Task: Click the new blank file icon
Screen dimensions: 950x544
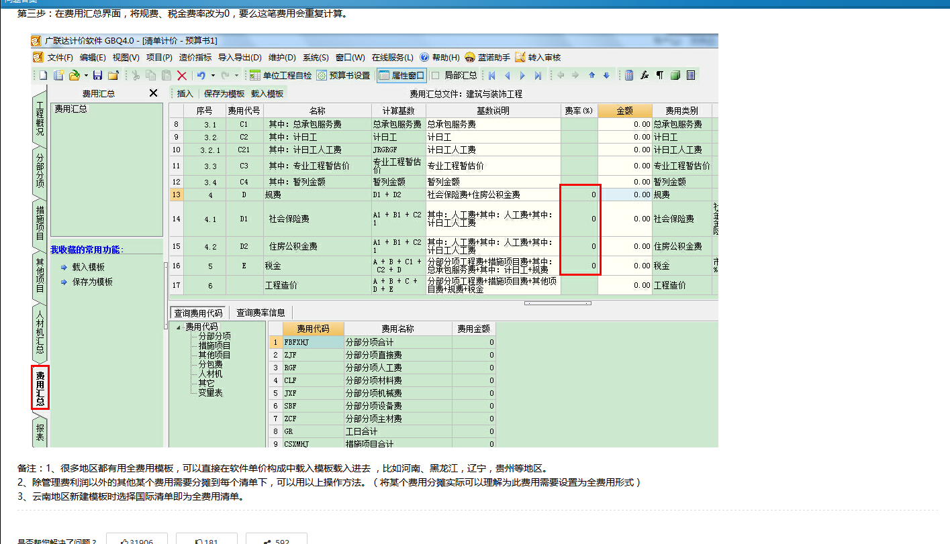Action: coord(44,75)
